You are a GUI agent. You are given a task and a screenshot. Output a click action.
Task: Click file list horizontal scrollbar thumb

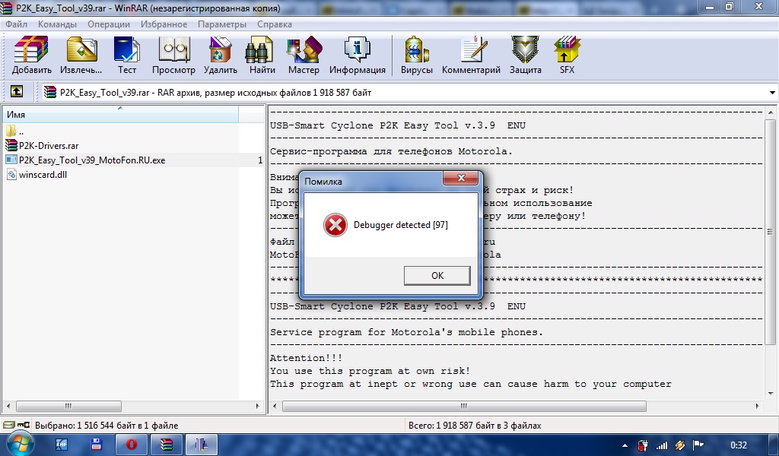click(x=68, y=406)
